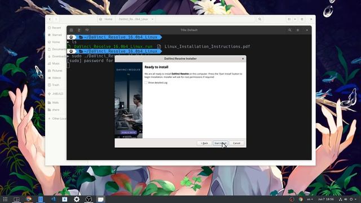361x203 pixels.
Task: Toggle list/grid view in file manager
Action: (x=289, y=19)
